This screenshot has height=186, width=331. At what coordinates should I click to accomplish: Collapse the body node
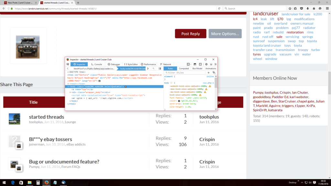[x=68, y=87]
